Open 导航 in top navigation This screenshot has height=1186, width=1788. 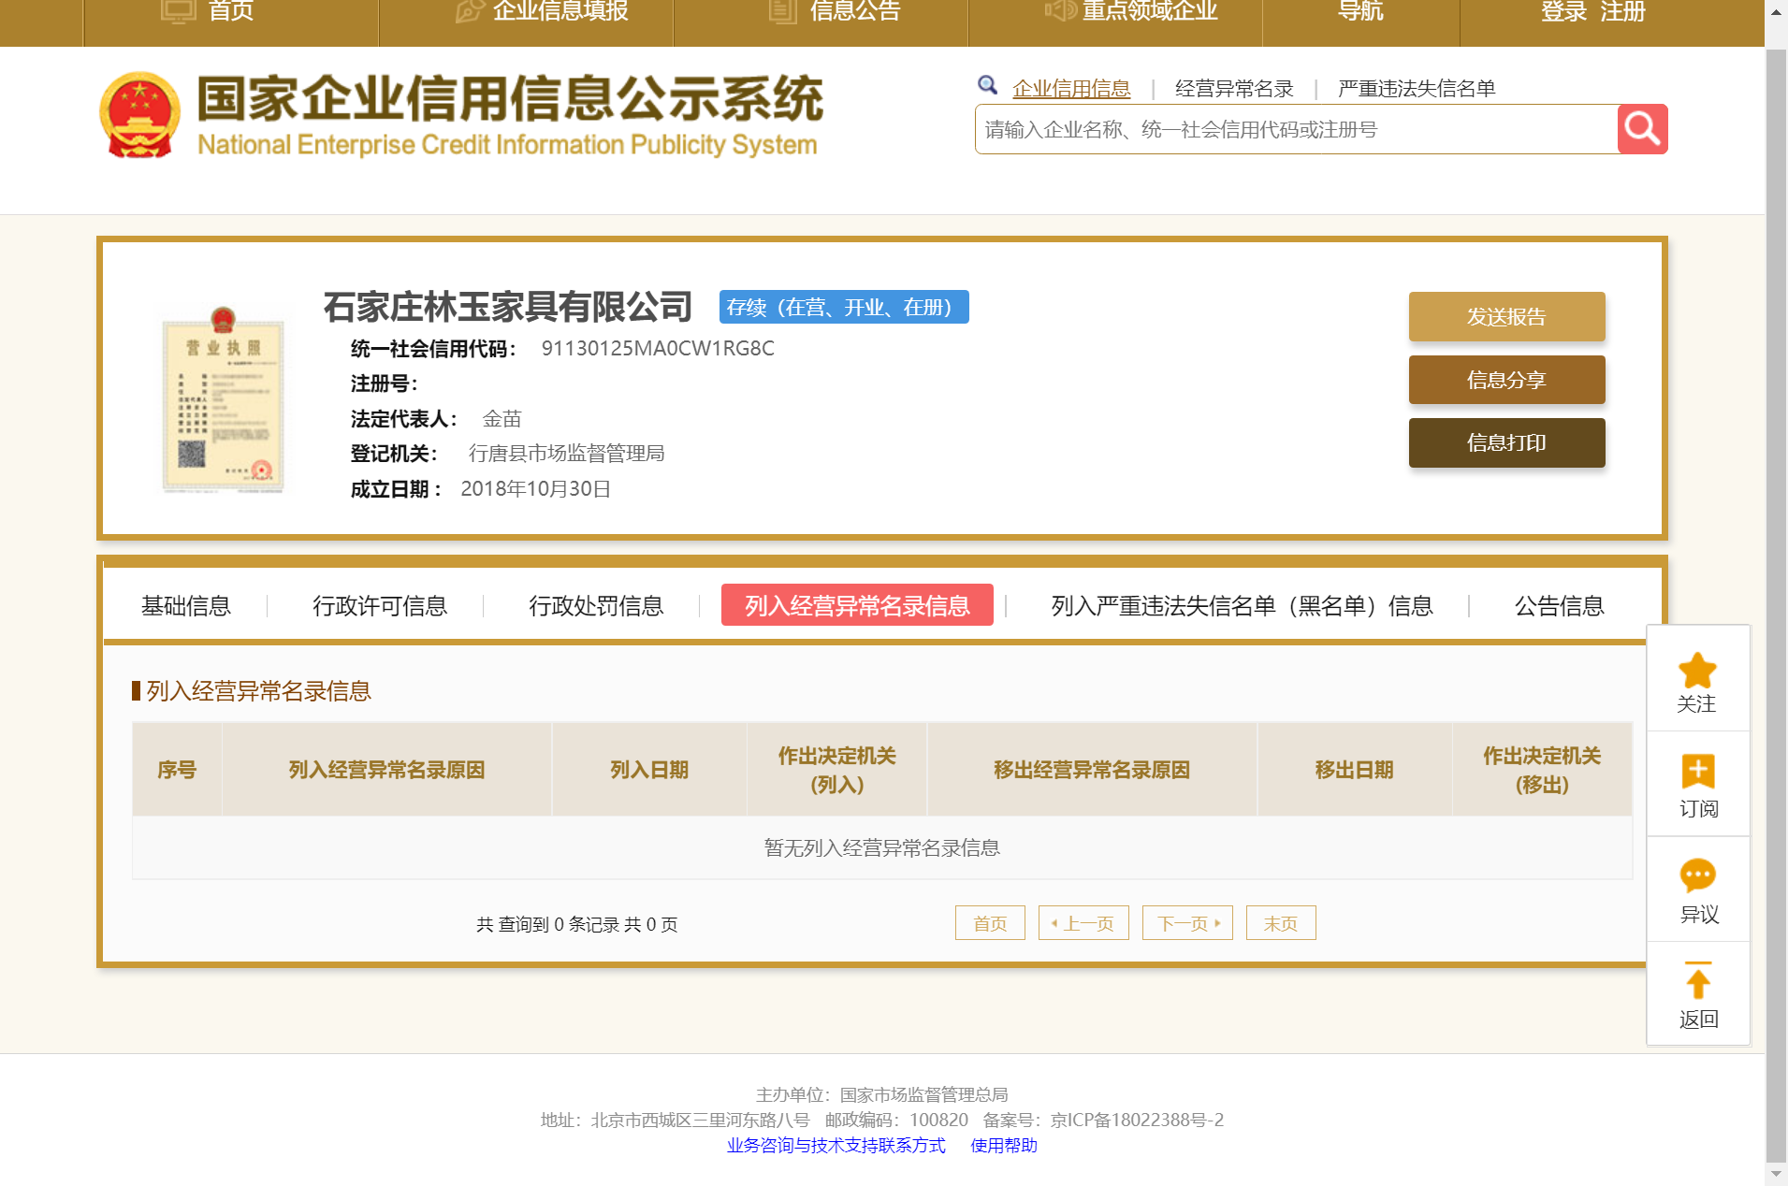click(x=1360, y=11)
